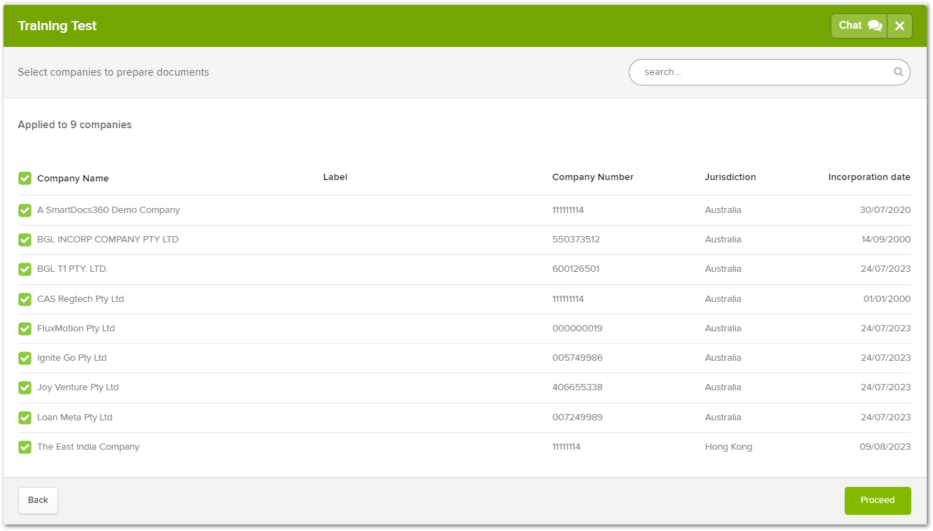The width and height of the screenshot is (933, 531).
Task: Uncheck A SmartDocs360 Demo Company
Action: 25,210
